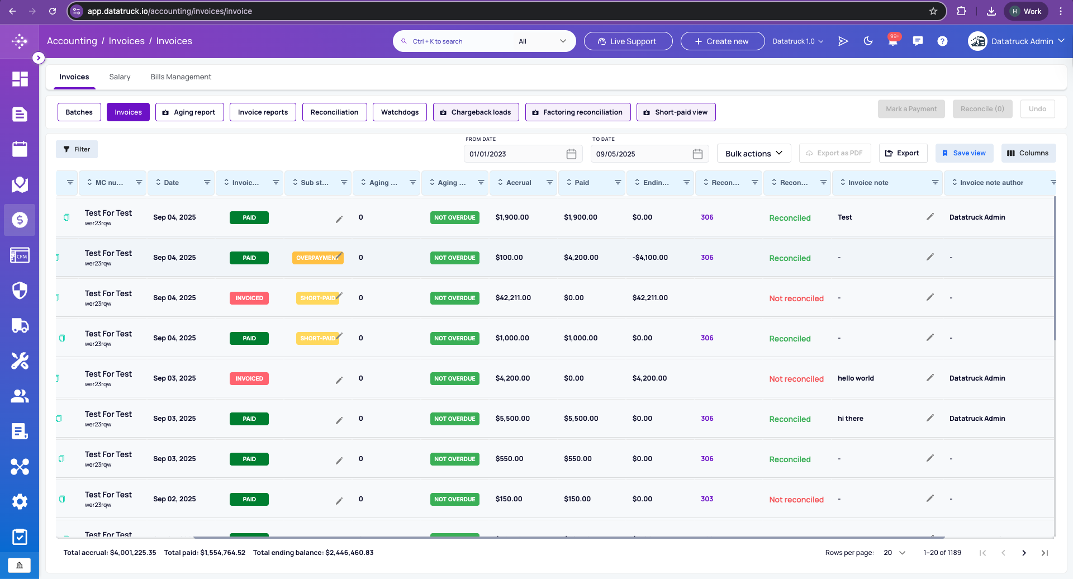Screen dimensions: 1073x579
Task: Open the truck fleet icon in the sidebar
Action: 20,325
